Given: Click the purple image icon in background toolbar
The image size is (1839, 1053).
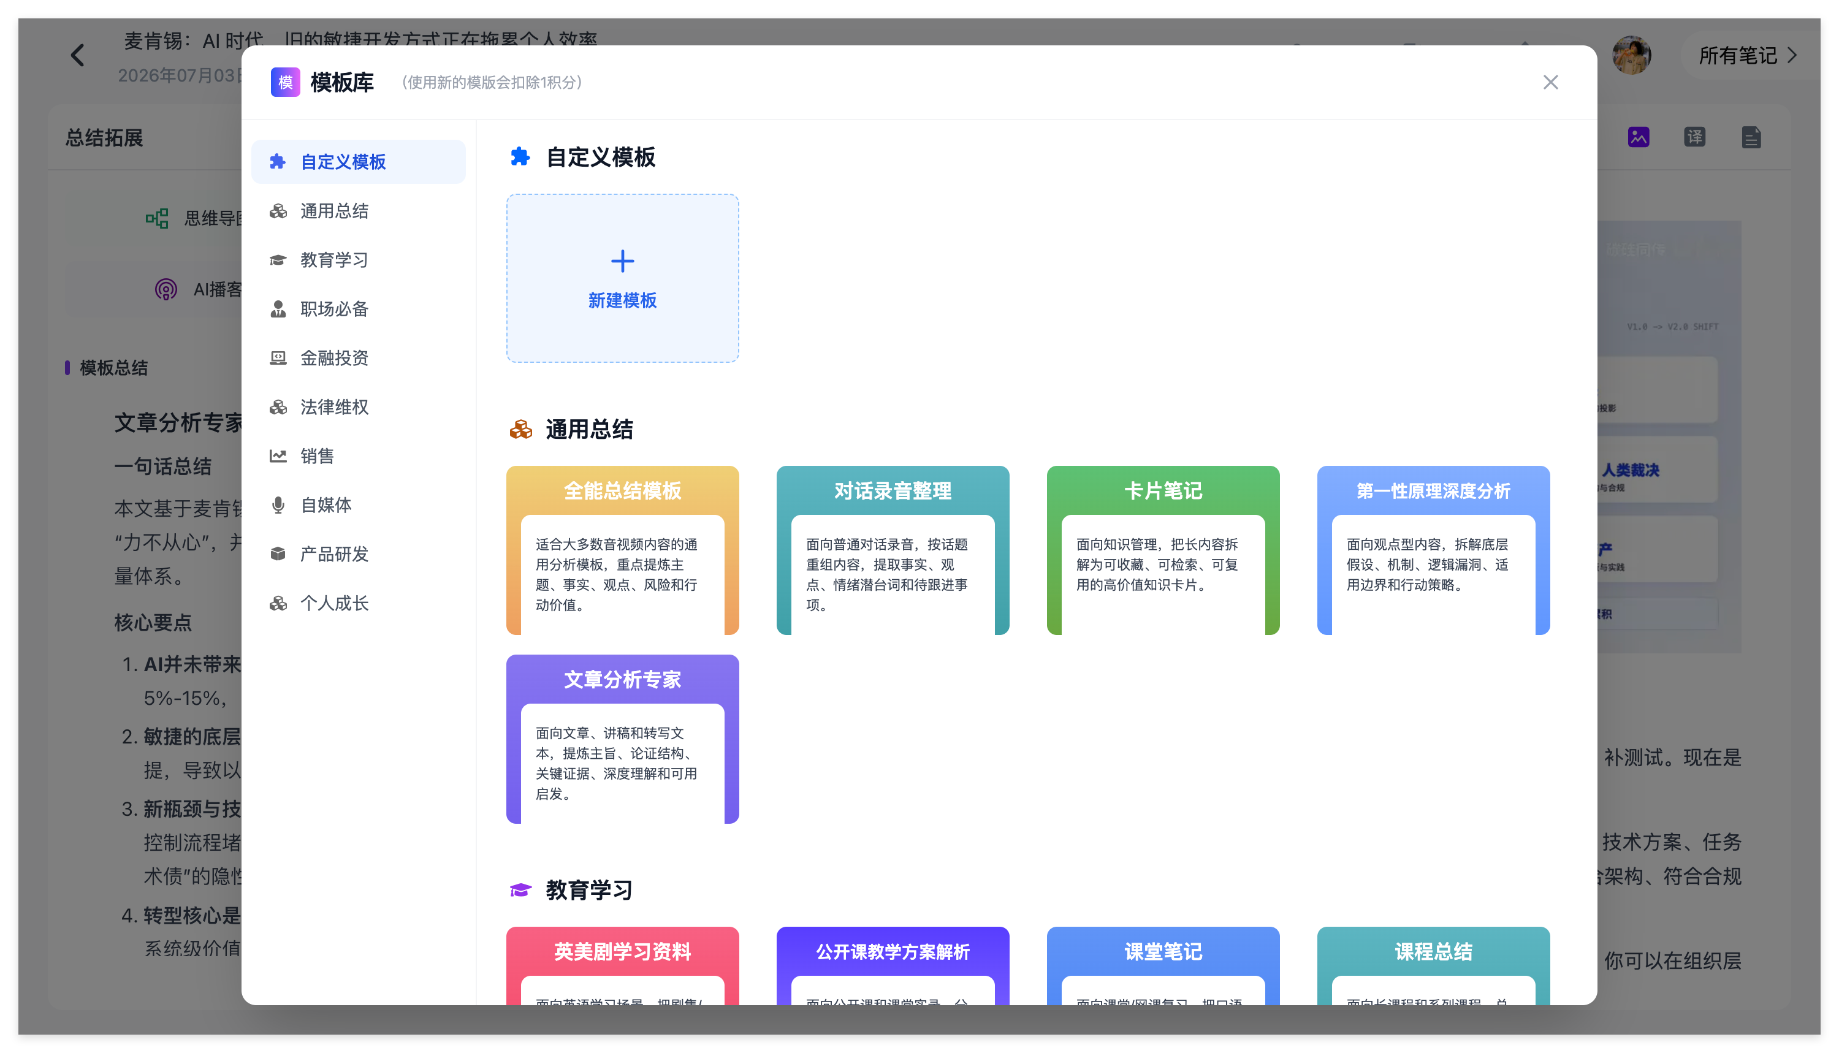Looking at the screenshot, I should coord(1638,137).
